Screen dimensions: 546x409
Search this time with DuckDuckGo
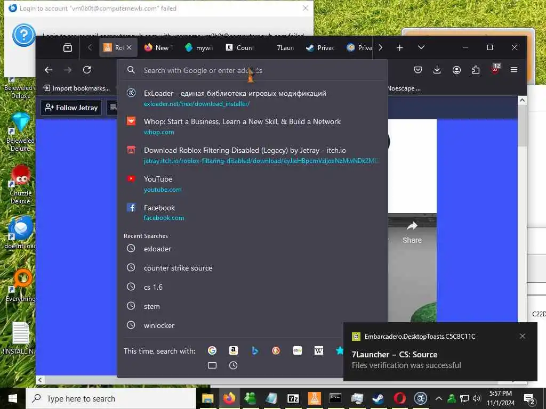(276, 350)
